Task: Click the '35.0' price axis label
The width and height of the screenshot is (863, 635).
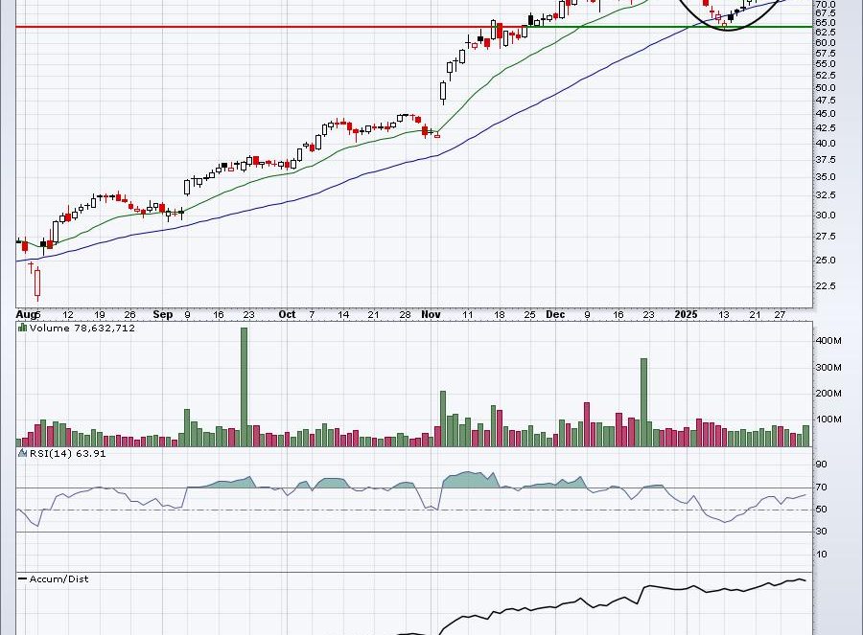Action: pyautogui.click(x=826, y=177)
